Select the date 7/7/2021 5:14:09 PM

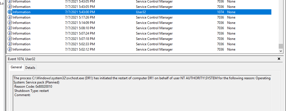(80, 23)
